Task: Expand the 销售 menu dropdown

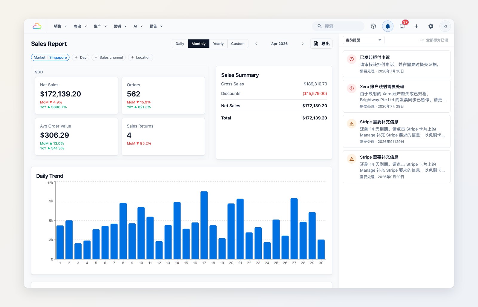Action: (x=60, y=26)
